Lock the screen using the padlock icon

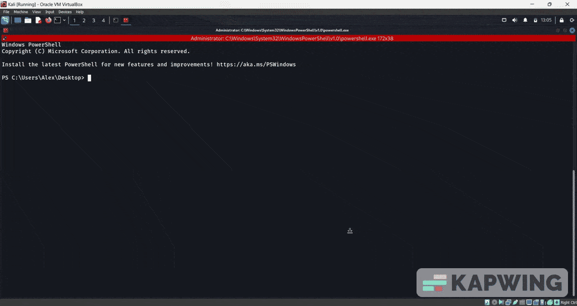pos(561,20)
